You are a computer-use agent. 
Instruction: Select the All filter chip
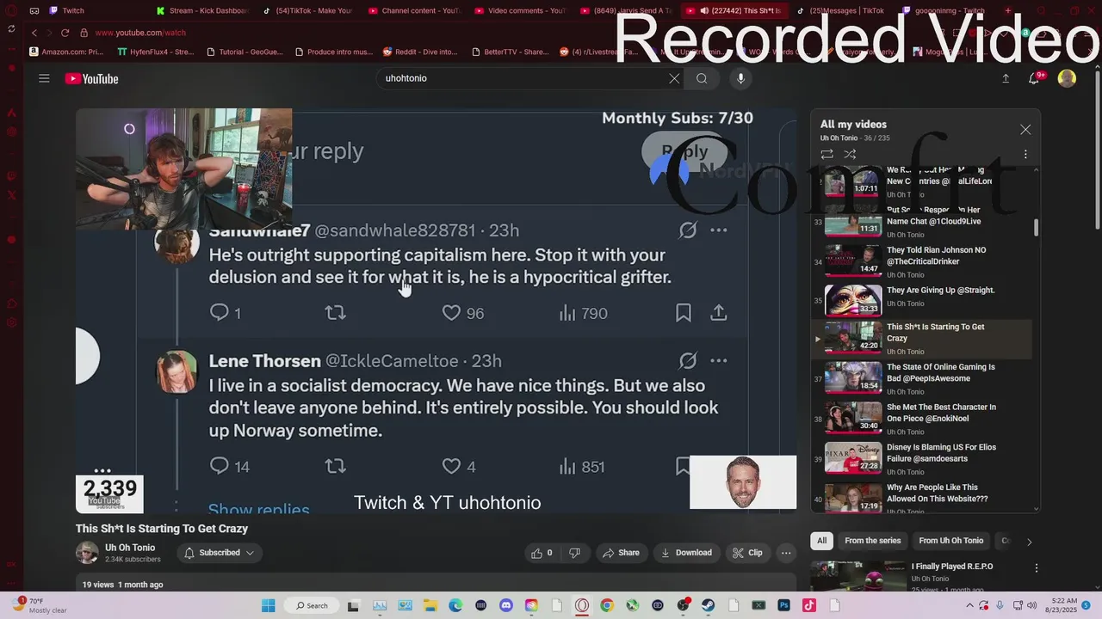point(822,541)
